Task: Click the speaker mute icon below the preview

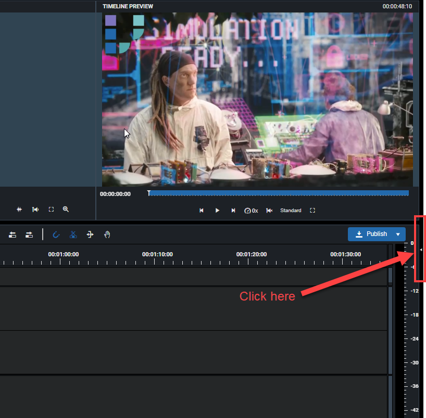Action: [x=269, y=211]
